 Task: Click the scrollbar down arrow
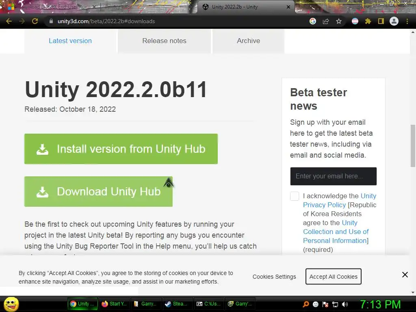pyautogui.click(x=413, y=292)
